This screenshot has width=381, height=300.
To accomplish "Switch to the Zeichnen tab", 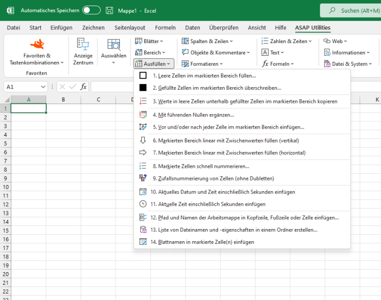I will click(x=93, y=28).
